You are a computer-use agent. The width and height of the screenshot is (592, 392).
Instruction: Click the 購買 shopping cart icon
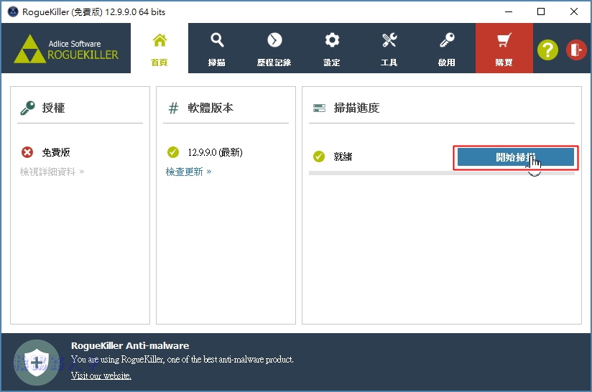504,40
